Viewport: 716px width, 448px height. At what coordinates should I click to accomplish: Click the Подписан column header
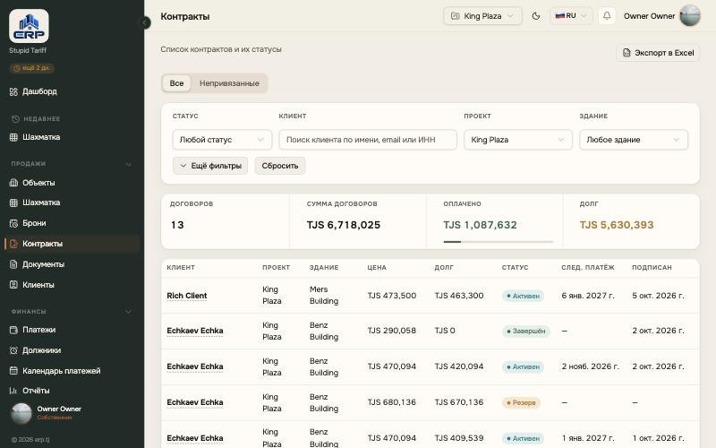652,267
